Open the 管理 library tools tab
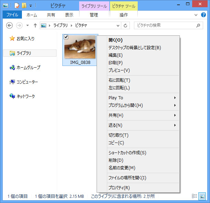Screen dimensions: 210x203 pyautogui.click(x=94, y=15)
